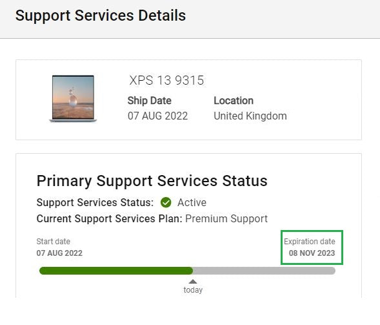Click the gray remaining portion of progress bar
This screenshot has height=325, width=380.
coord(264,271)
